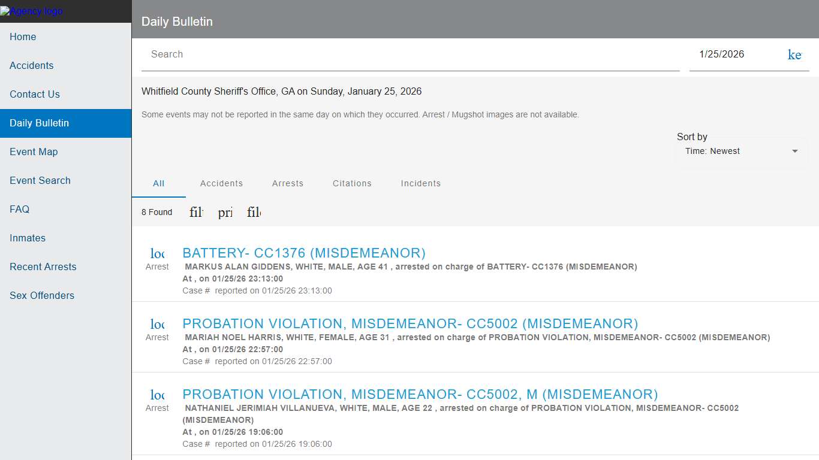
Task: Click the 1/25/2026 date field
Action: [721, 54]
